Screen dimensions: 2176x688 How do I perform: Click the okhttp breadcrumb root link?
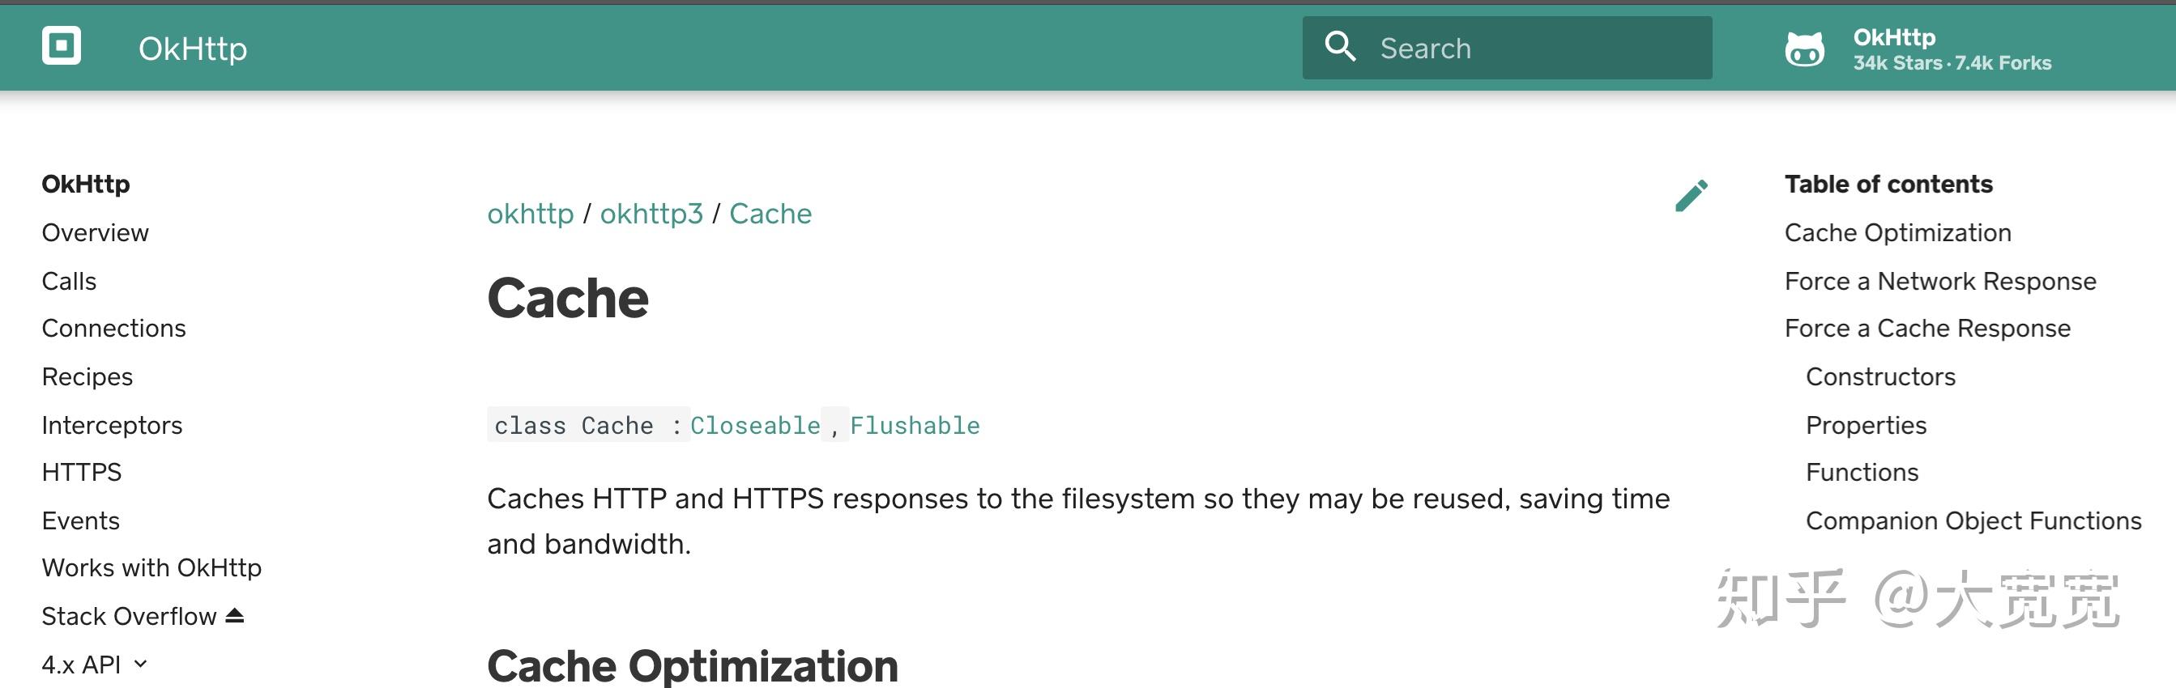click(x=530, y=214)
